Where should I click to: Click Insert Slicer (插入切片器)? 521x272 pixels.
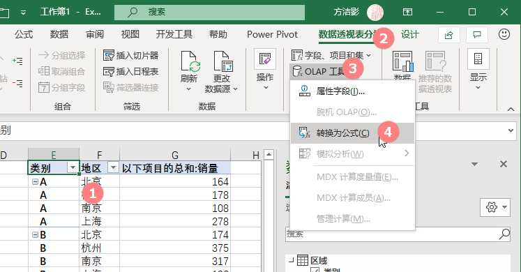click(x=130, y=55)
